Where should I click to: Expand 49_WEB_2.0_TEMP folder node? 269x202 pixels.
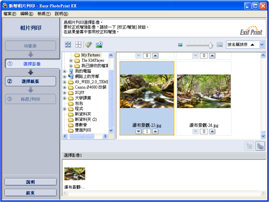click(x=64, y=82)
